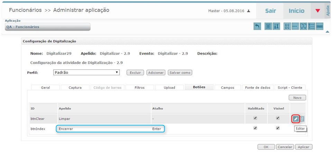
Task: Click the Master - 05.08.2016 text
Action: point(226,11)
